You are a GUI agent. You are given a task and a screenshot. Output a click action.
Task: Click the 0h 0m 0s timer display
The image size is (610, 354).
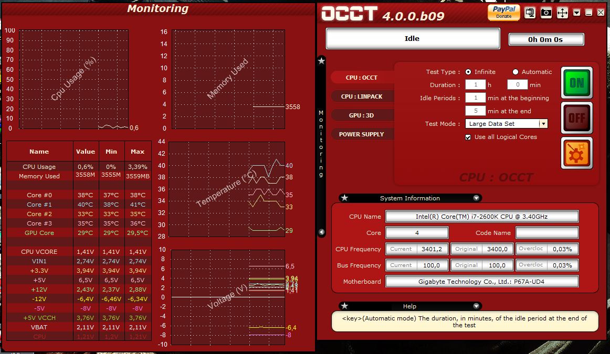pyautogui.click(x=546, y=39)
